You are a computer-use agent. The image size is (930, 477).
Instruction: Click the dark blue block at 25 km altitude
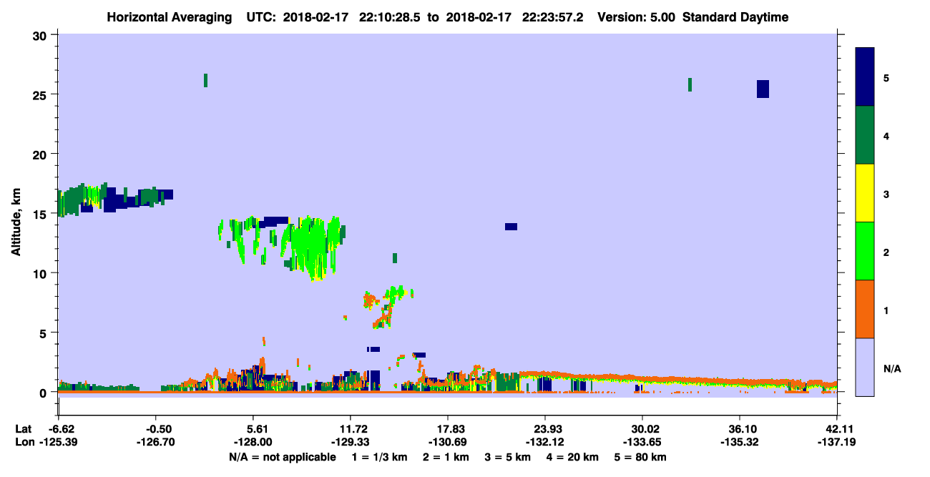coord(763,89)
